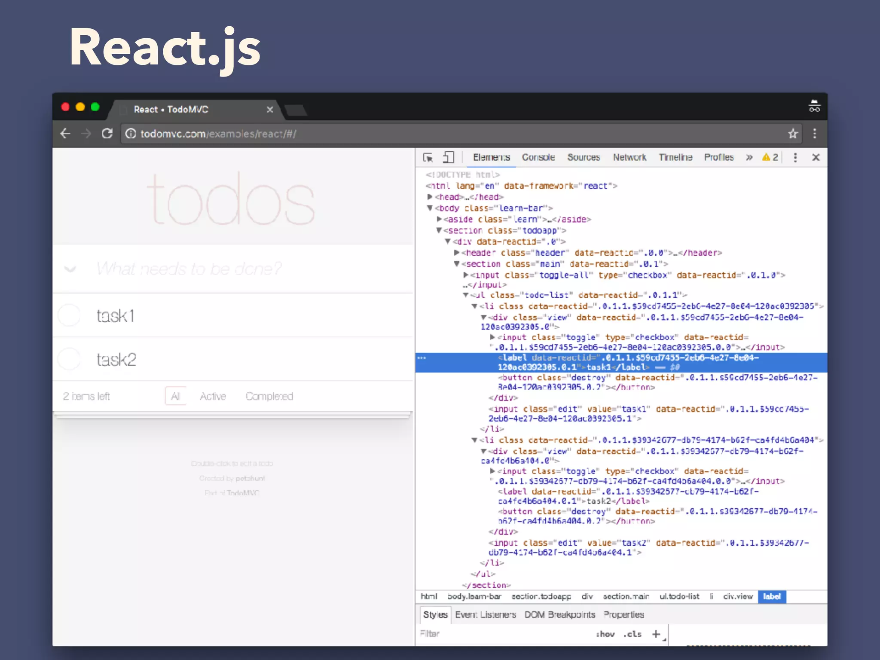Open the Chrome three-dot menu
Viewport: 880px width, 660px height.
815,134
